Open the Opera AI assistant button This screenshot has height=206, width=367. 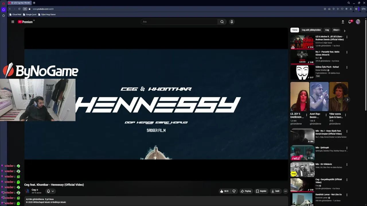pyautogui.click(x=363, y=9)
